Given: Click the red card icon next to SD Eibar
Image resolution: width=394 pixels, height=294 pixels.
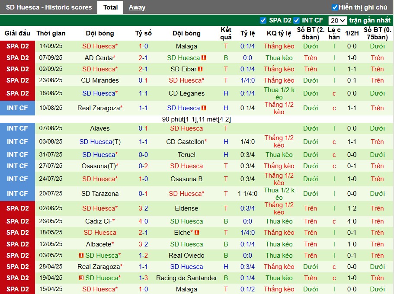Looking at the screenshot, I should coord(200,69).
